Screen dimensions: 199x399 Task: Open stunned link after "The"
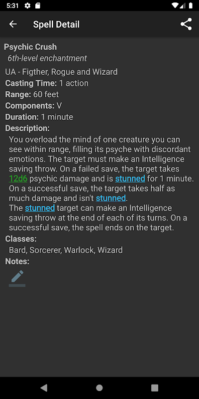pyautogui.click(x=40, y=208)
